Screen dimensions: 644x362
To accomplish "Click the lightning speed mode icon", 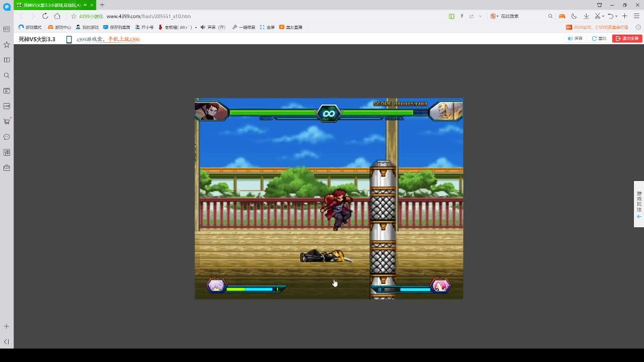I will point(461,16).
